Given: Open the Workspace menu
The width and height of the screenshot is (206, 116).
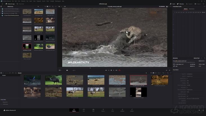Looking at the screenshot, I should pyautogui.click(x=58, y=1).
